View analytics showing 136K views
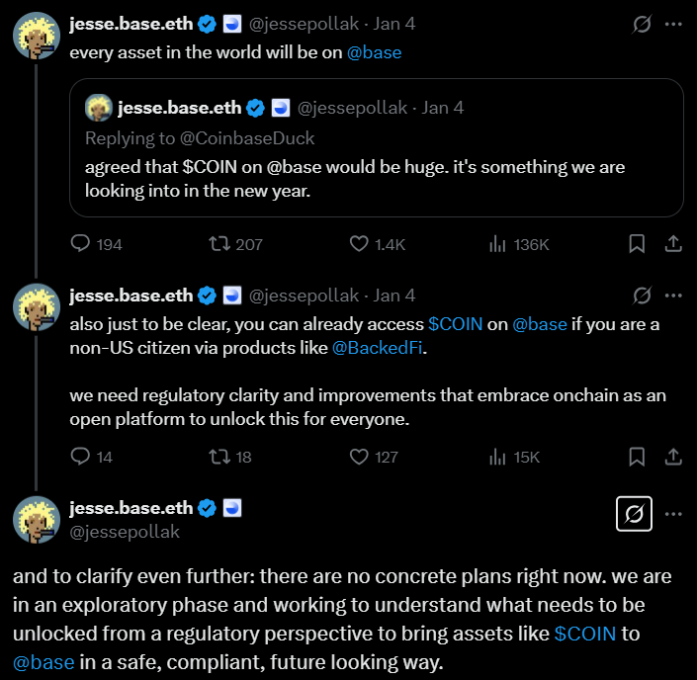 tap(498, 243)
